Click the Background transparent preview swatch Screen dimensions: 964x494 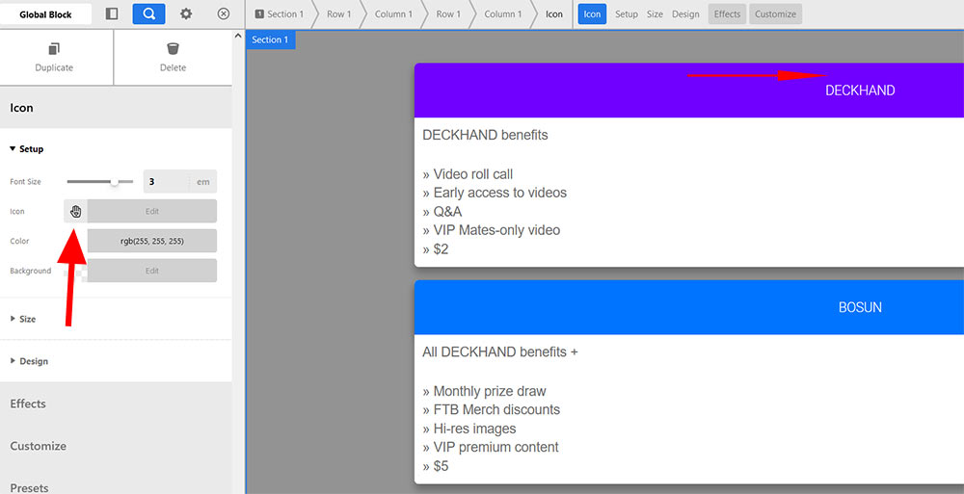[75, 271]
